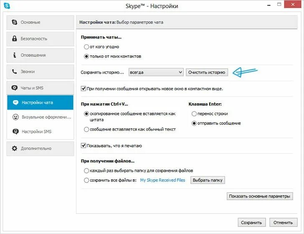This screenshot has width=304, height=234.
Task: Click the info icon beside Оповещения
Action: pyautogui.click(x=15, y=55)
